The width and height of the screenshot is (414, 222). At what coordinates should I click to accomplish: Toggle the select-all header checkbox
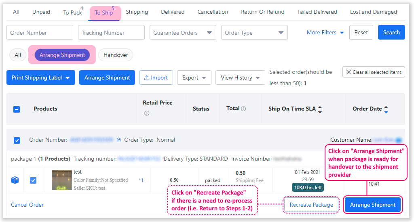coord(17,109)
